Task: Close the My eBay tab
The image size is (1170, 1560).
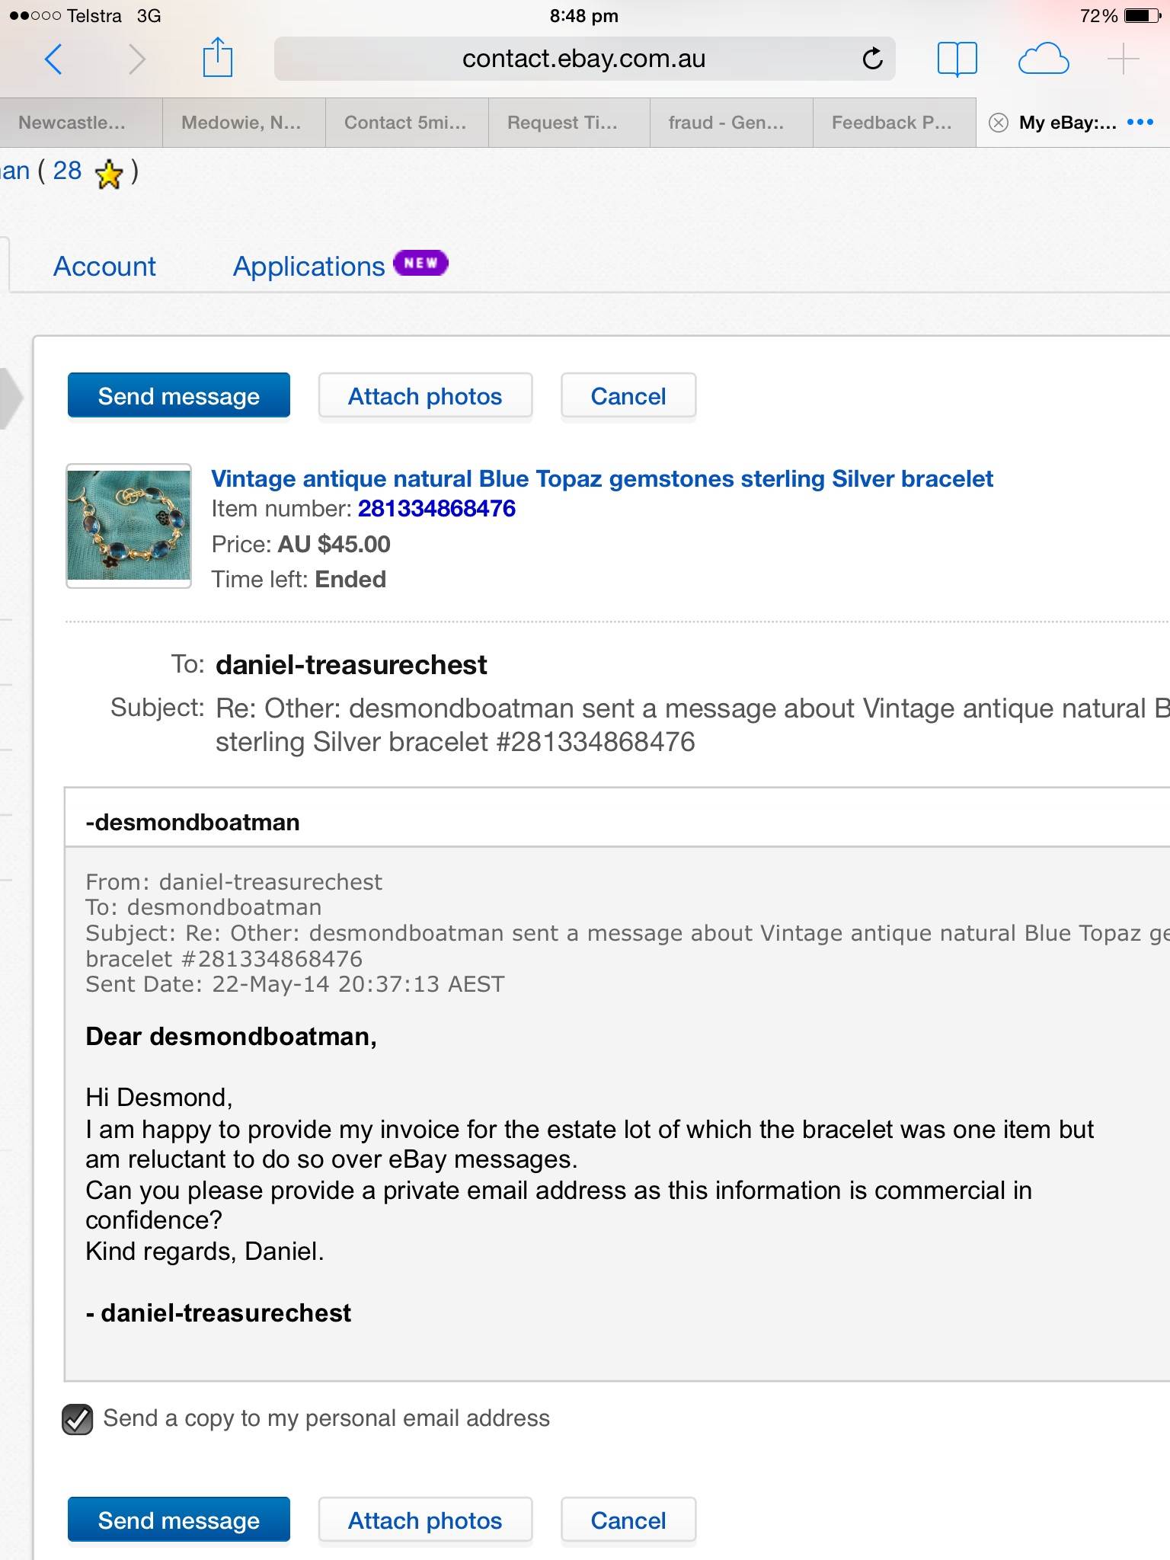Action: pos(998,123)
